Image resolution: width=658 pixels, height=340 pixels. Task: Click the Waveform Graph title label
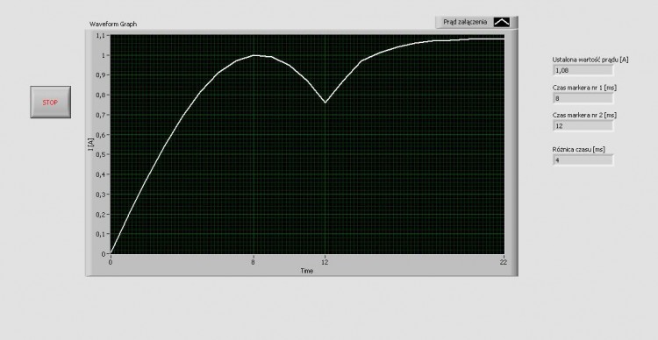(113, 25)
